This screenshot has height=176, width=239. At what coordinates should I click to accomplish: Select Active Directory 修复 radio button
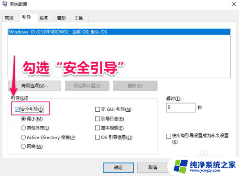click(x=23, y=137)
